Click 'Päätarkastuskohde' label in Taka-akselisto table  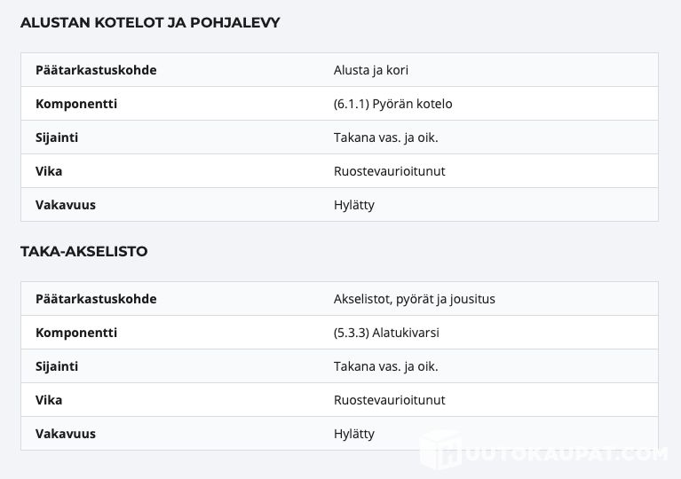pos(96,299)
